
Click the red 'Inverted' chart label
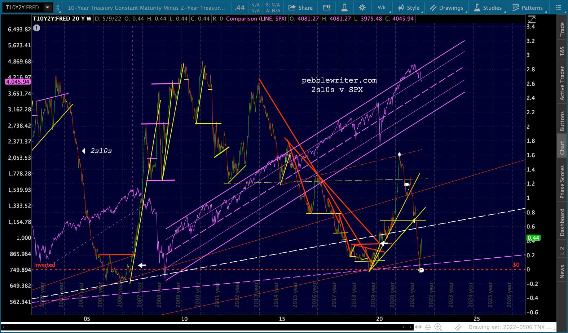[x=45, y=265]
